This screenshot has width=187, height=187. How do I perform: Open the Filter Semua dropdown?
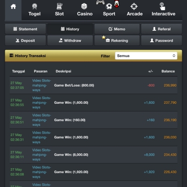pyautogui.click(x=146, y=56)
